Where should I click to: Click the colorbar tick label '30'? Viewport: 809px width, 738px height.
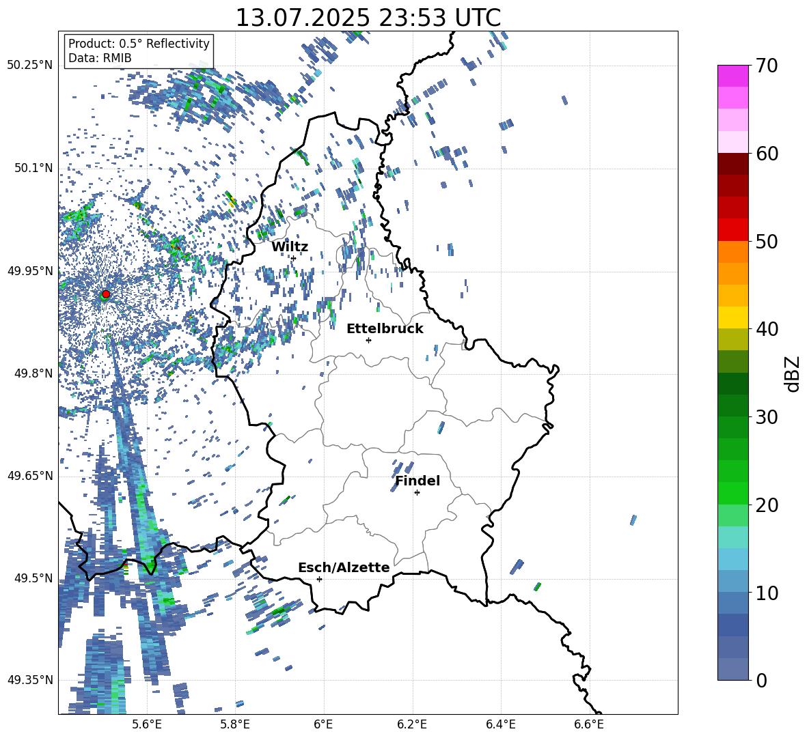[767, 417]
